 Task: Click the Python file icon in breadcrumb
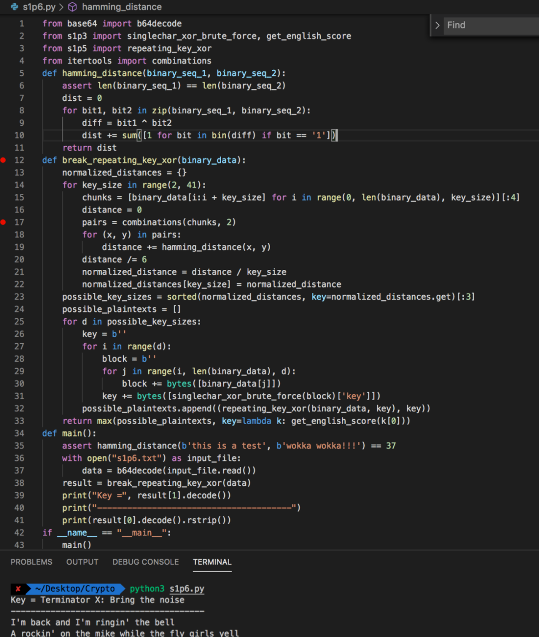coord(14,7)
